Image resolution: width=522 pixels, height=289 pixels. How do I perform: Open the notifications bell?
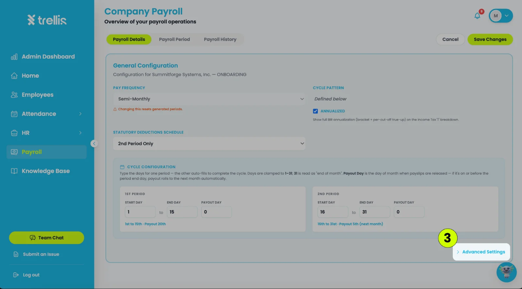477,16
